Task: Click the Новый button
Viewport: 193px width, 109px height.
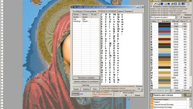Action: click(76, 89)
